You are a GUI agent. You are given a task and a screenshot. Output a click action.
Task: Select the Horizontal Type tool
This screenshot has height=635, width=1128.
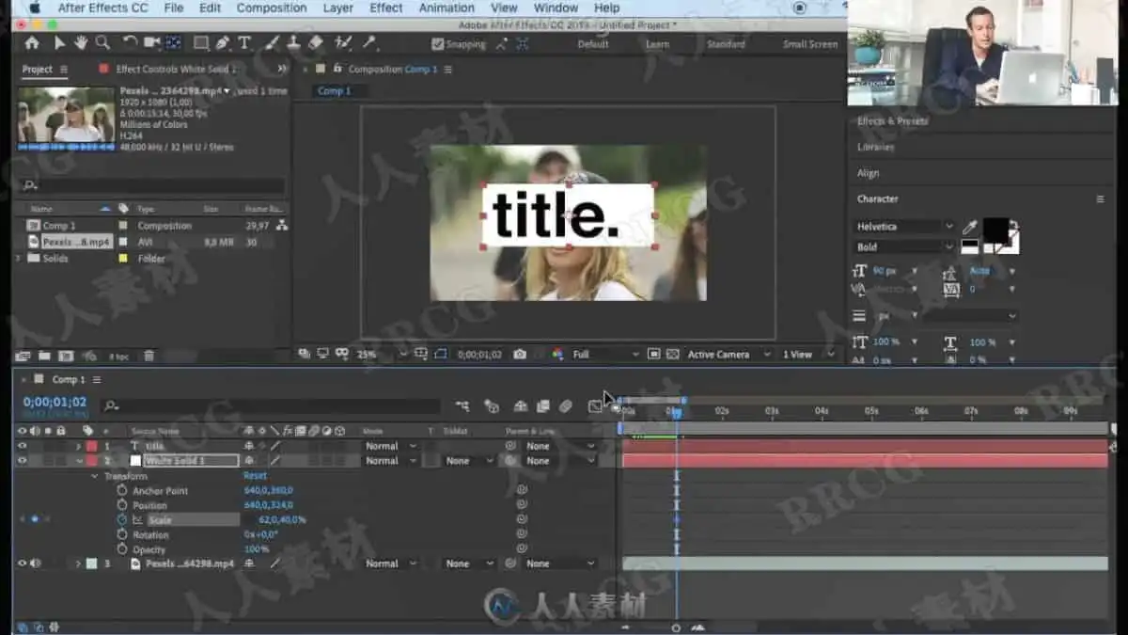click(x=244, y=43)
